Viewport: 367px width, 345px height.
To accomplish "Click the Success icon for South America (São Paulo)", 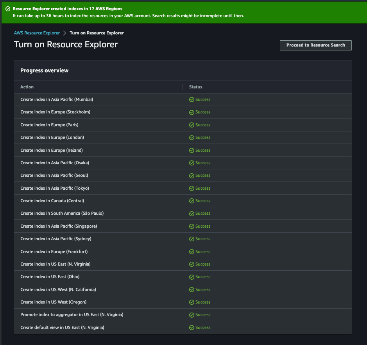I will pyautogui.click(x=192, y=213).
